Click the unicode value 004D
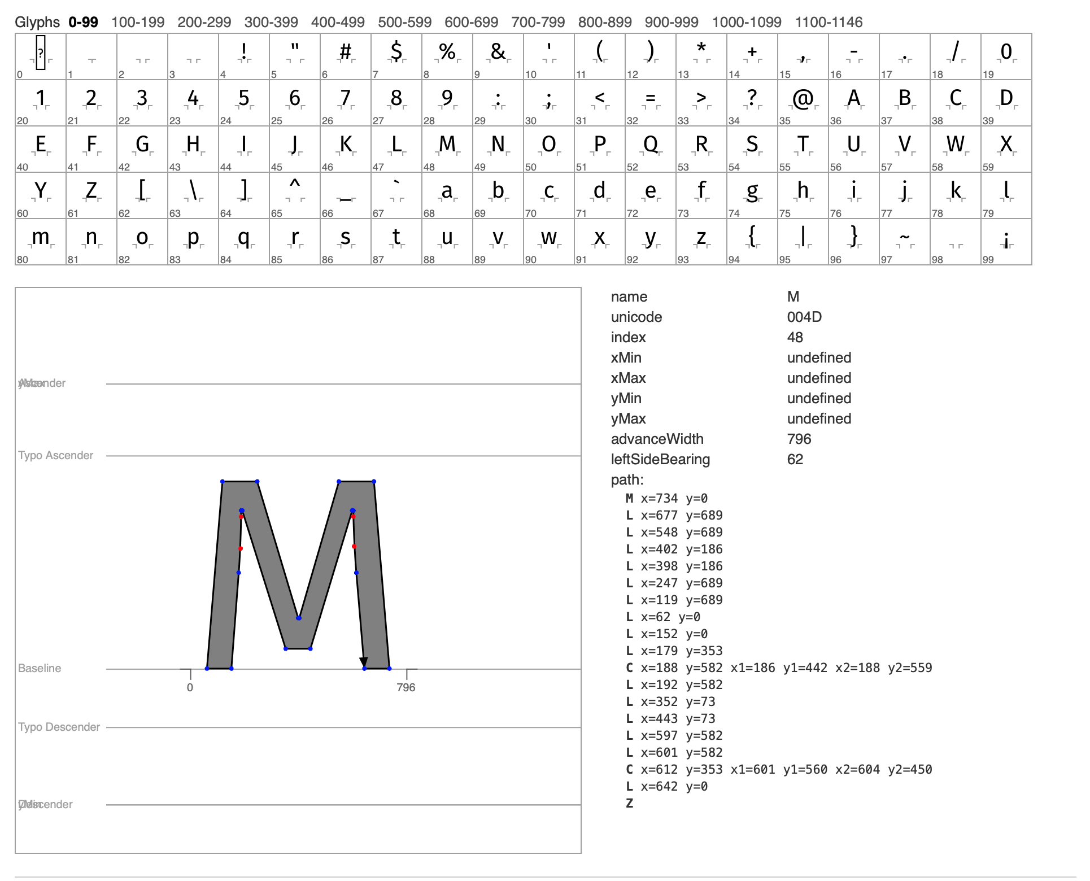This screenshot has height=881, width=1090. pos(804,317)
